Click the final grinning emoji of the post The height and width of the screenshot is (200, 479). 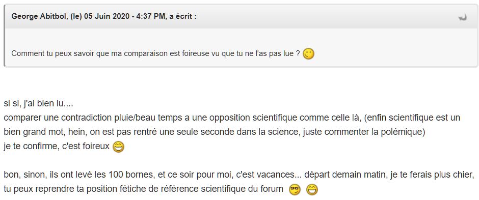coord(312,190)
